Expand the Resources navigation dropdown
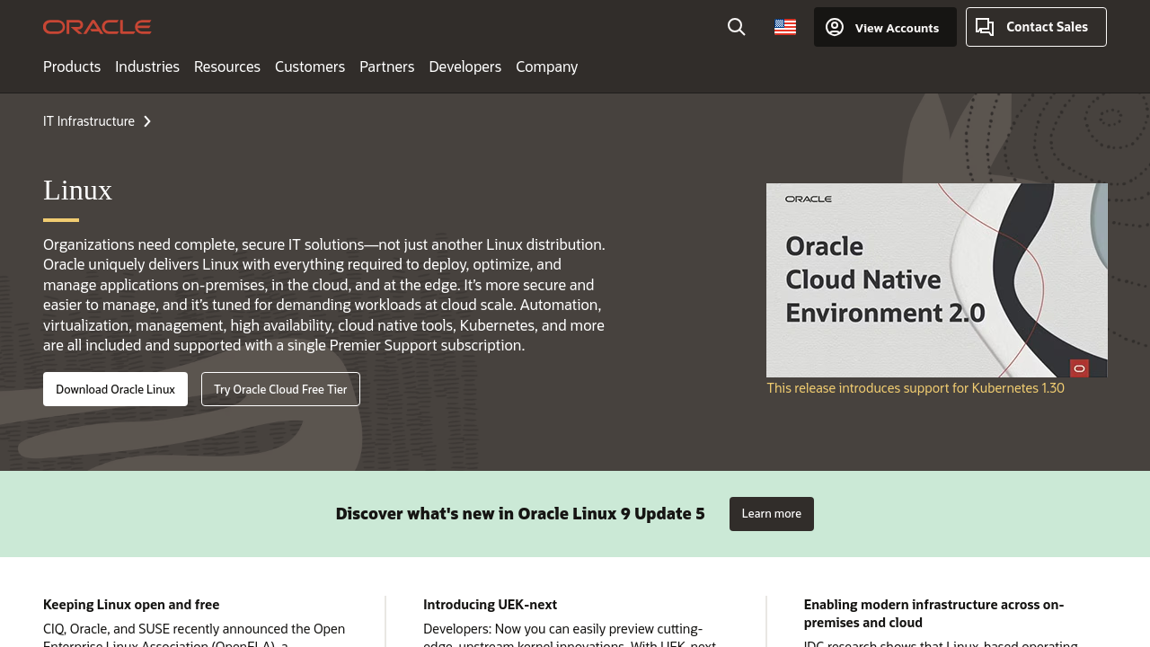Image resolution: width=1150 pixels, height=647 pixels. point(227,66)
